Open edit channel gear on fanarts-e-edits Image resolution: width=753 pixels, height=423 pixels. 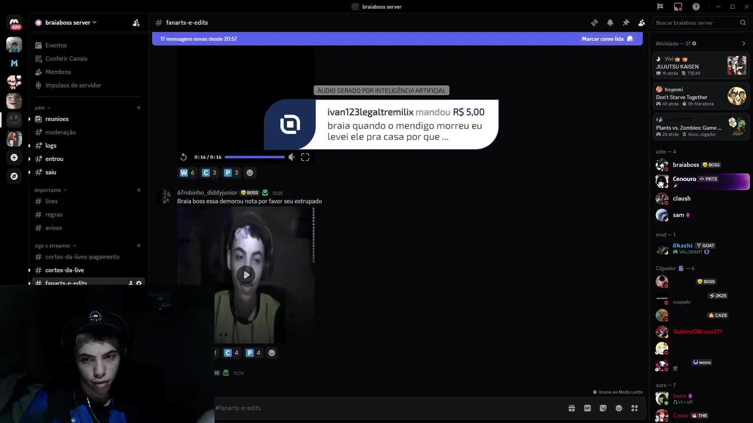[x=139, y=283]
